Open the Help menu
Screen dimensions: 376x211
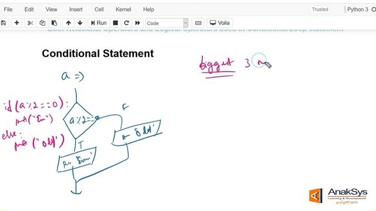[149, 9]
